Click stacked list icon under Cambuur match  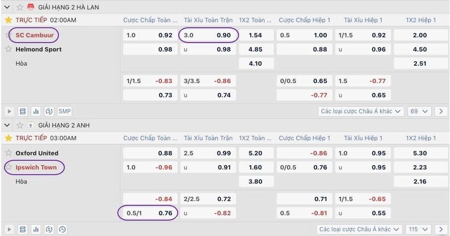coord(22,111)
